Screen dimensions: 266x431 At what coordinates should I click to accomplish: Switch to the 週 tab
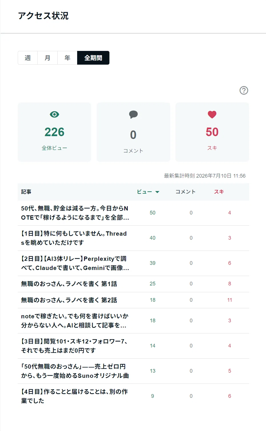pyautogui.click(x=28, y=58)
